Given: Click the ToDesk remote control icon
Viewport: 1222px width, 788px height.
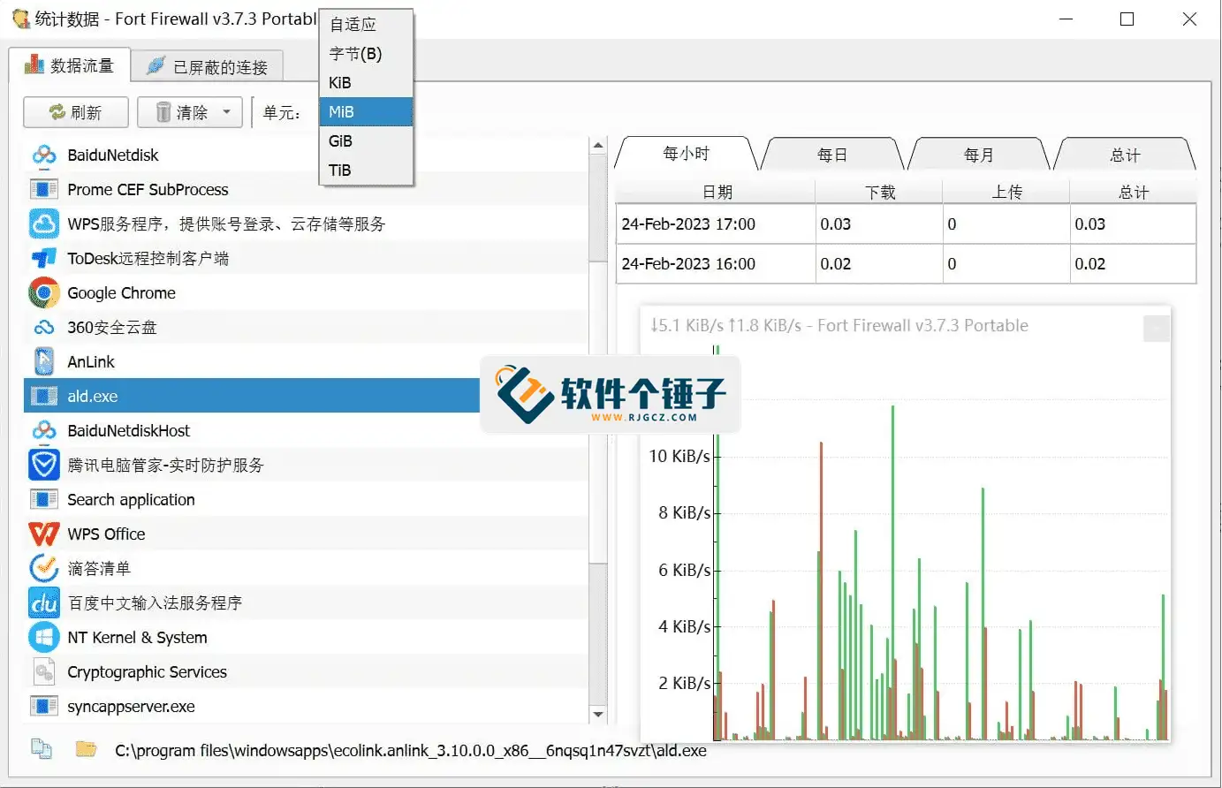Looking at the screenshot, I should click(x=44, y=258).
